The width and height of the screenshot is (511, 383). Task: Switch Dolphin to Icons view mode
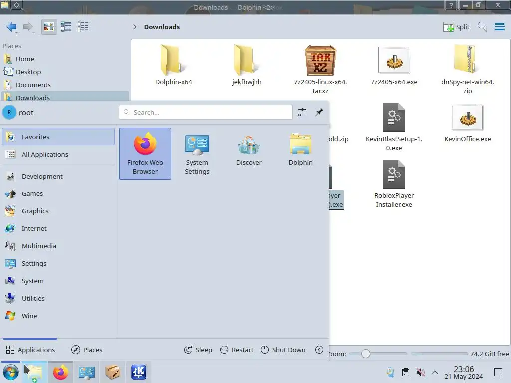(49, 27)
